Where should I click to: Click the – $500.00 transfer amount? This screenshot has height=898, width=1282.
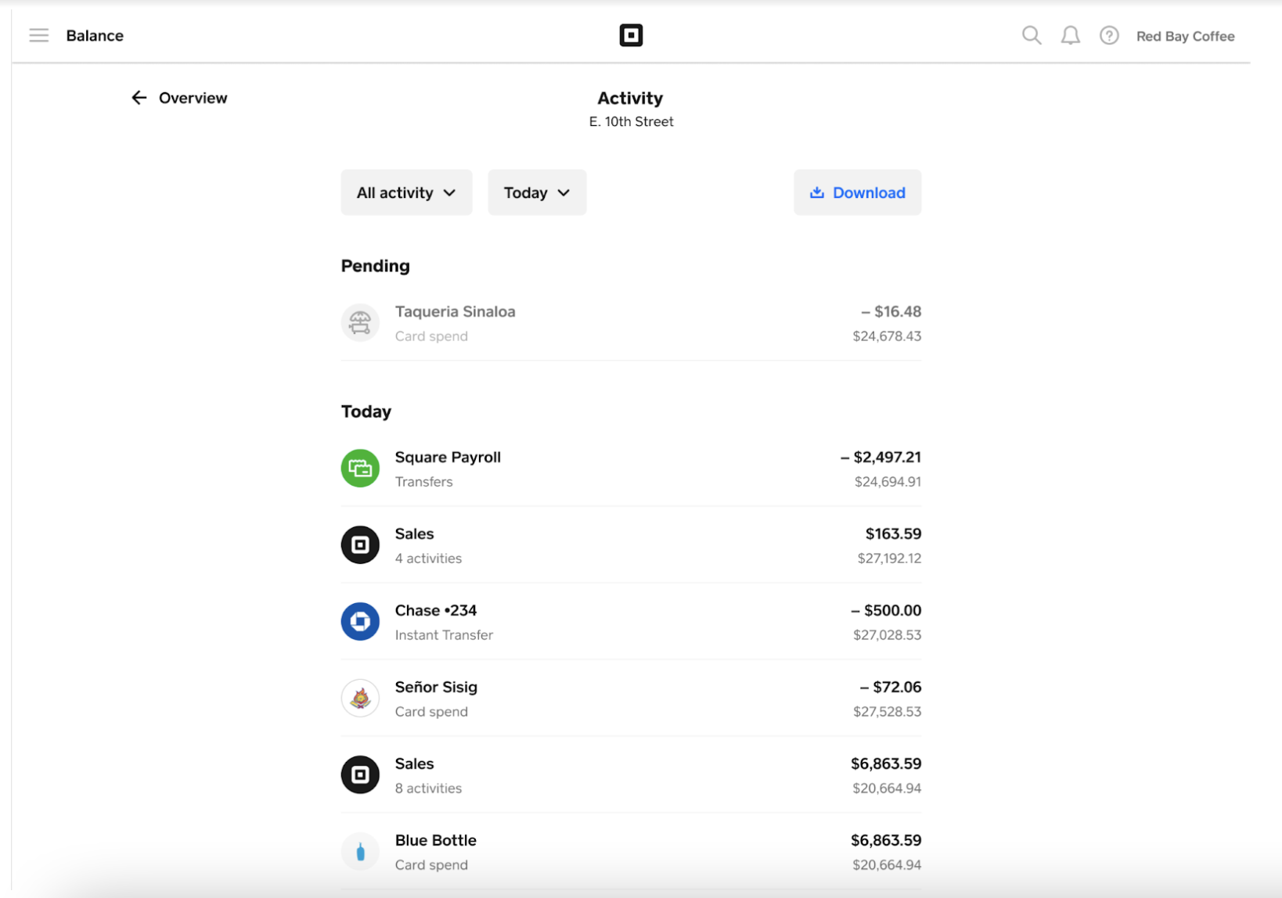click(886, 610)
